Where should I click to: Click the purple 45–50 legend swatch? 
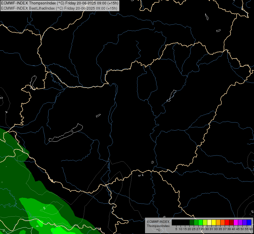point(240,222)
